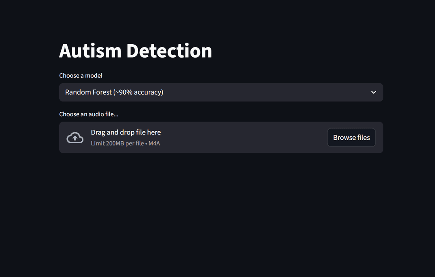The width and height of the screenshot is (435, 277).
Task: Open the 'Random Forest (~90% accuracy)' combo box
Action: click(221, 92)
